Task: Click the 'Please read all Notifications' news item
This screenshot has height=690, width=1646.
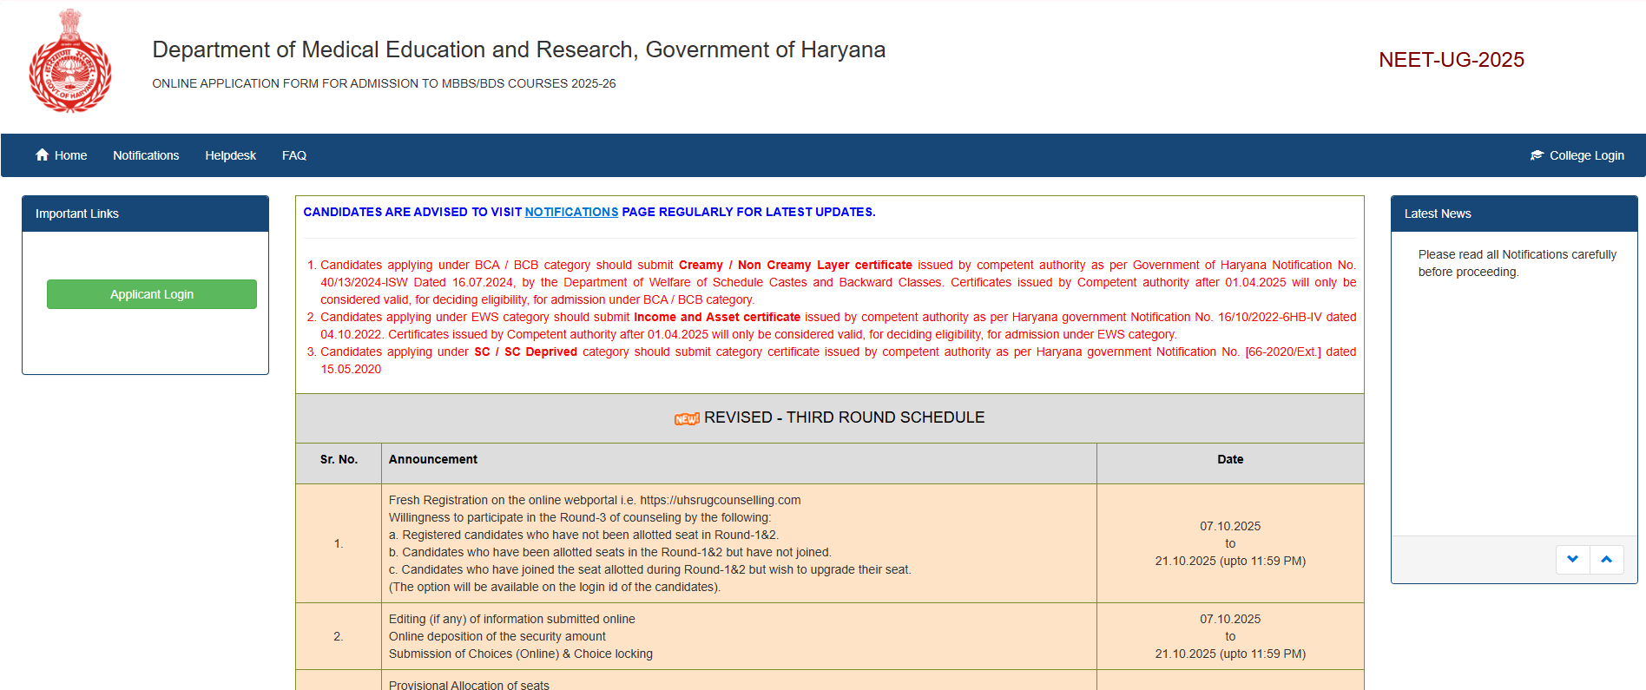Action: [1517, 263]
